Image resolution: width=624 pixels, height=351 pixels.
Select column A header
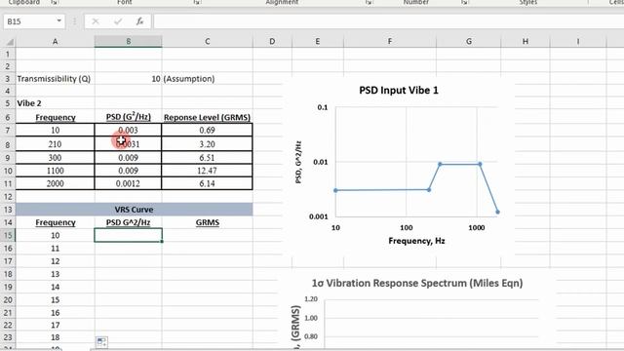[55, 41]
